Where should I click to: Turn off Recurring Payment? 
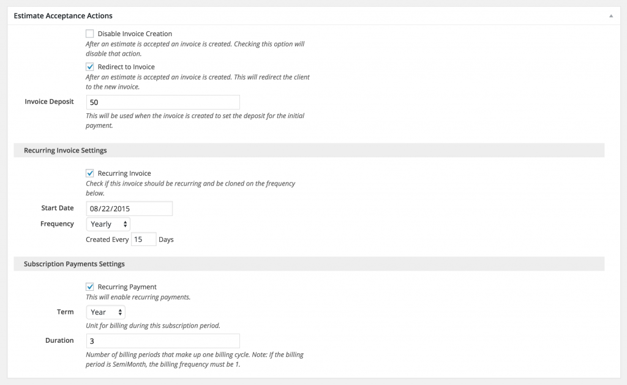tap(90, 286)
